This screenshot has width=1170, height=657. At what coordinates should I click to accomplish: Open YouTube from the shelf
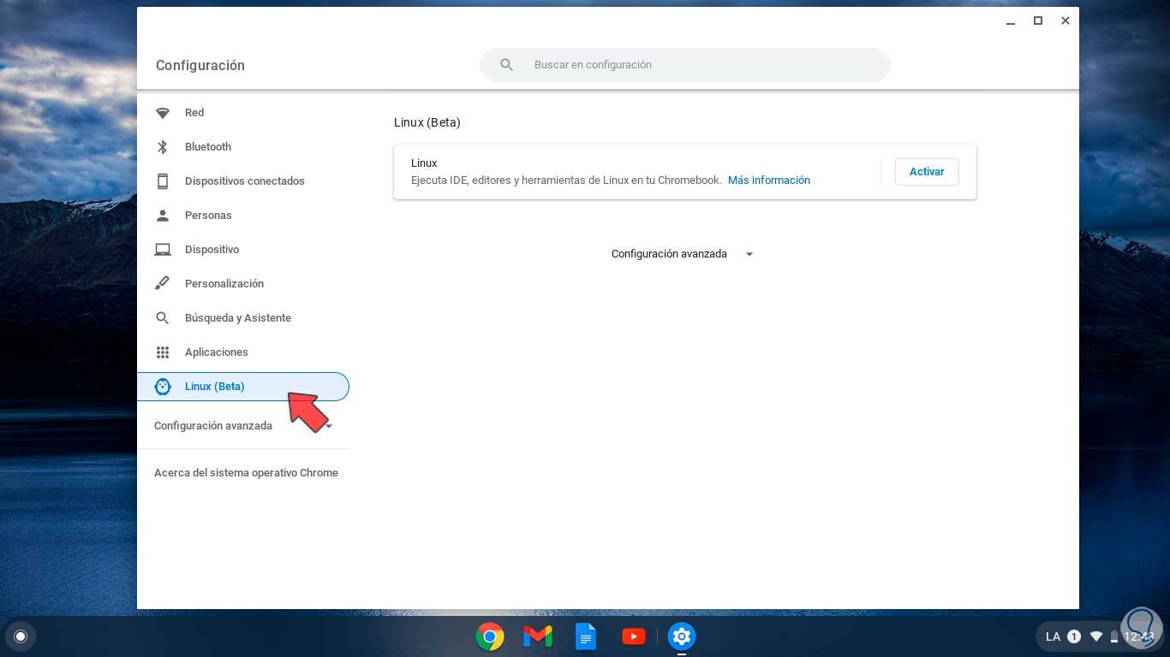coord(634,636)
